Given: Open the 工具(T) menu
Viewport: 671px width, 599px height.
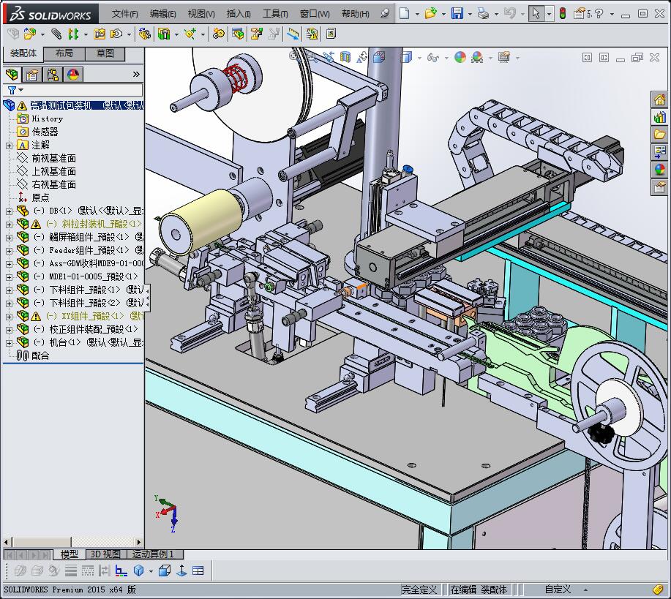Looking at the screenshot, I should (275, 14).
